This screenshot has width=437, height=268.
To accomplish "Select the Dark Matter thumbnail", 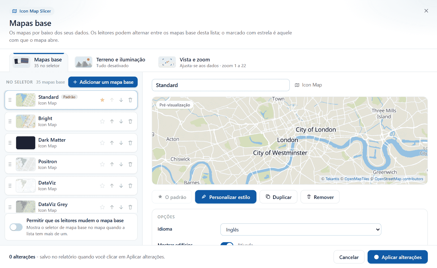I will point(26,143).
